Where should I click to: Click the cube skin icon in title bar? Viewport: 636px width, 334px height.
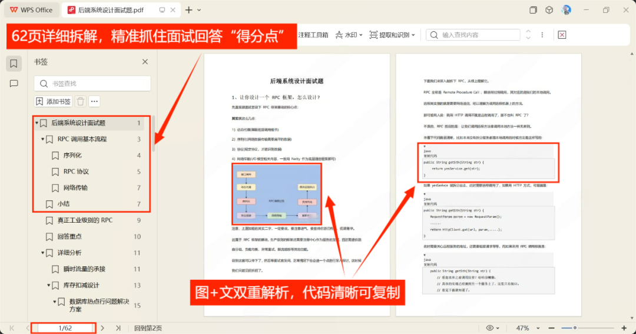[549, 10]
